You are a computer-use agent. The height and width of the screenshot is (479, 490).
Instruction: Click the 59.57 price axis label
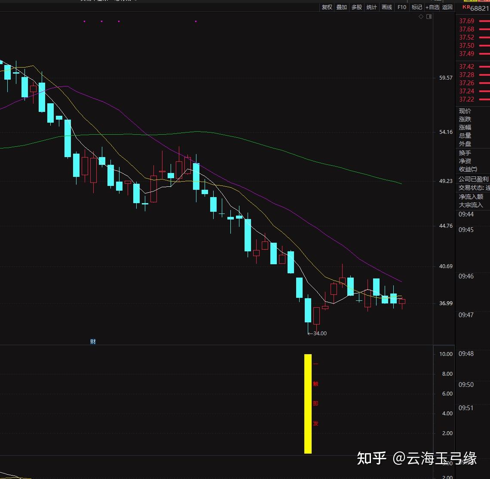point(446,77)
